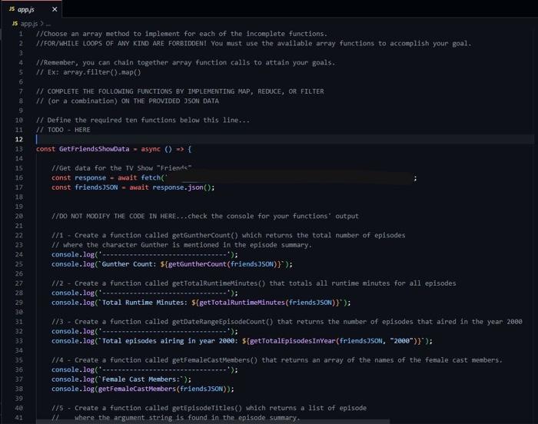This screenshot has height=424, width=538.
Task: Click the horizontal scrollbar at editor bottom
Action: coord(213,422)
